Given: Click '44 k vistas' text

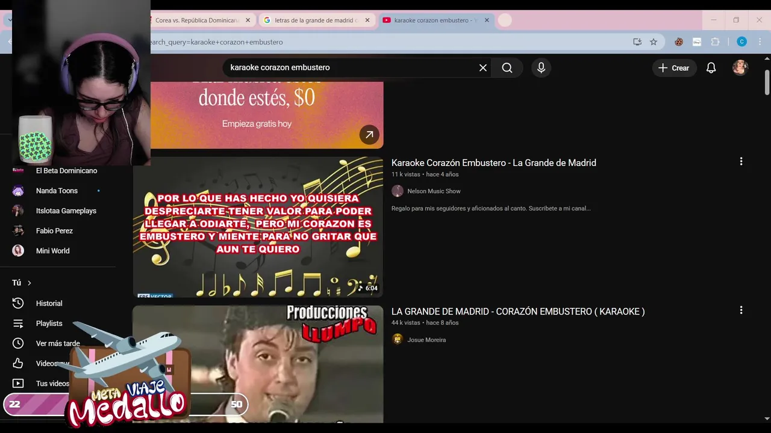Looking at the screenshot, I should pyautogui.click(x=406, y=323).
